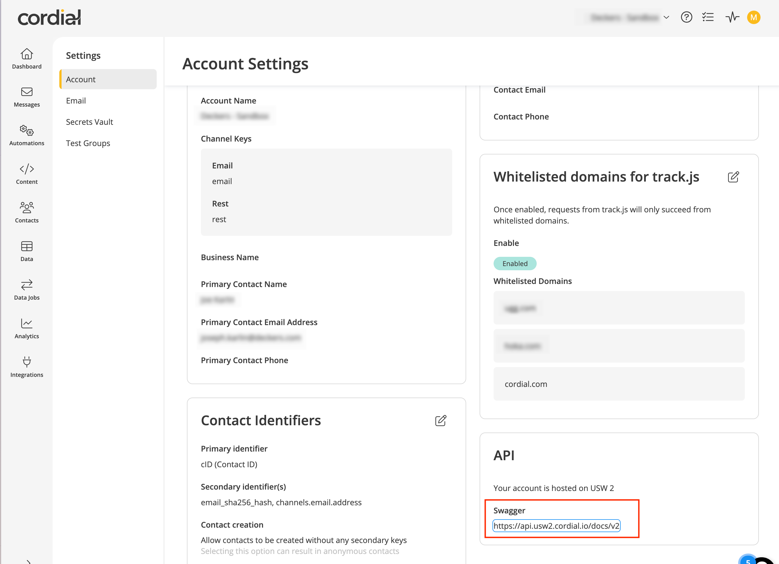Open Test Groups settings

pyautogui.click(x=88, y=143)
